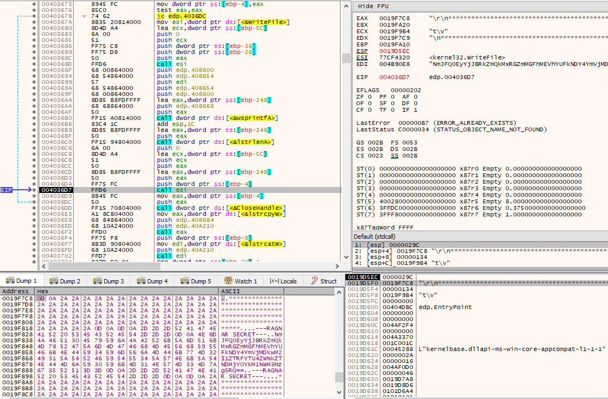Toggle breakpoint bullet beside address 004036F2
This screenshot has height=399, width=608.
click(x=34, y=232)
